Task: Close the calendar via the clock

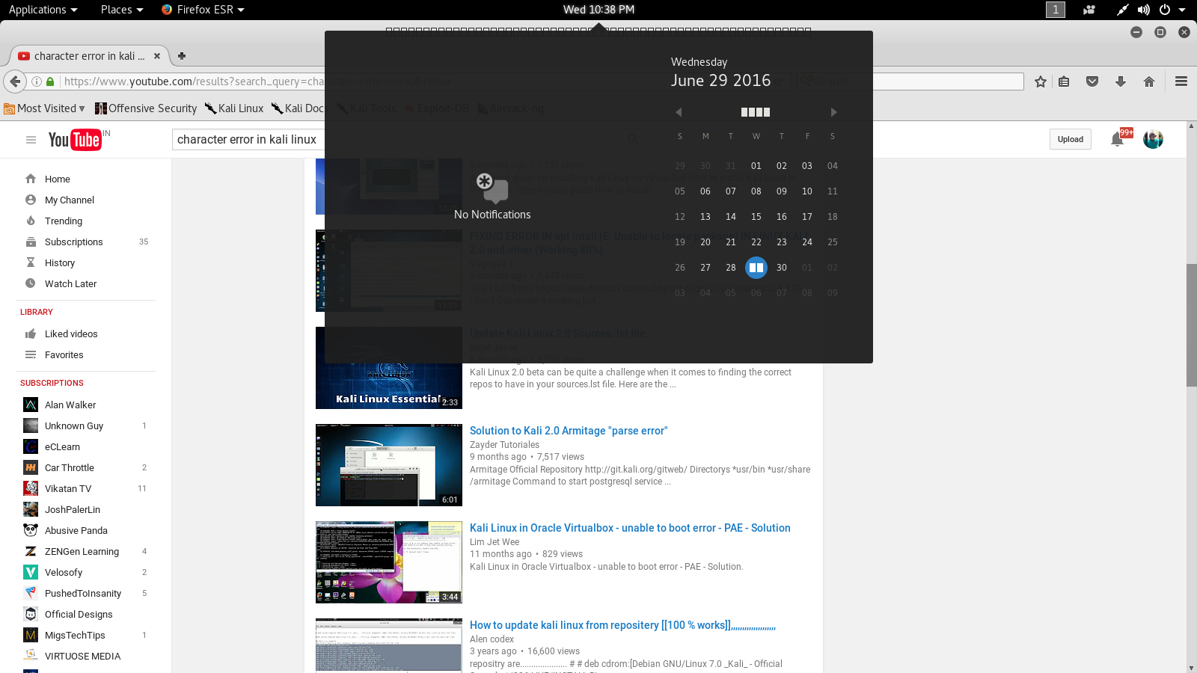Action: (x=598, y=10)
